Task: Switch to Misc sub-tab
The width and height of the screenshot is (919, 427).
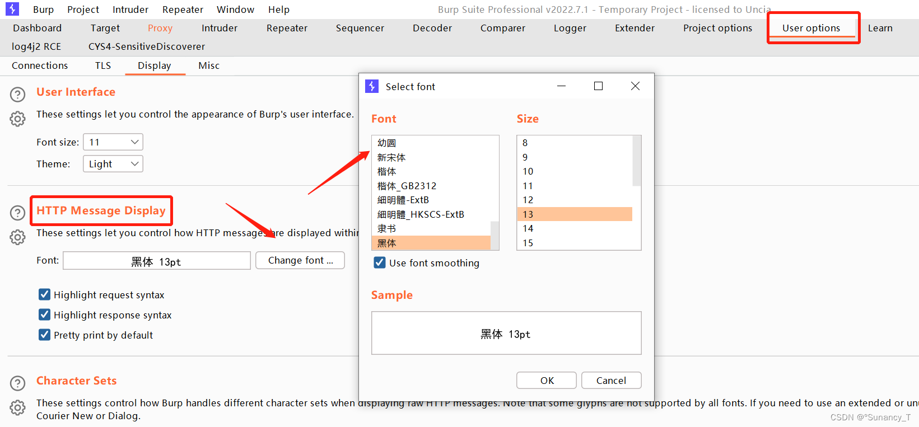Action: tap(209, 65)
